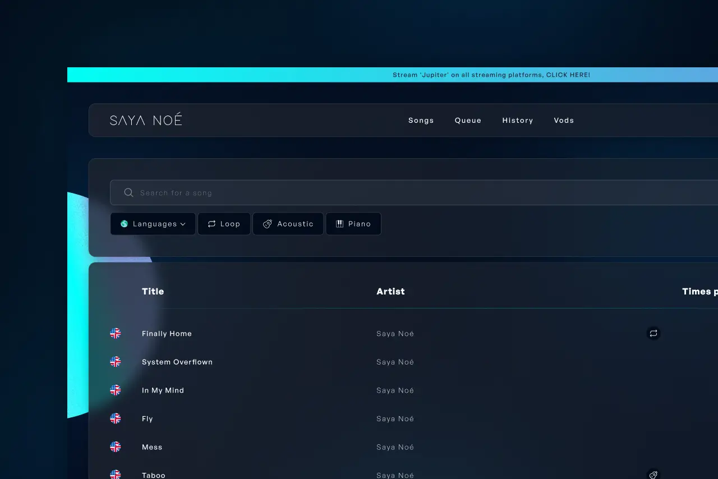Click the globe icon in the Languages filter
Viewport: 718px width, 479px height.
(123, 223)
